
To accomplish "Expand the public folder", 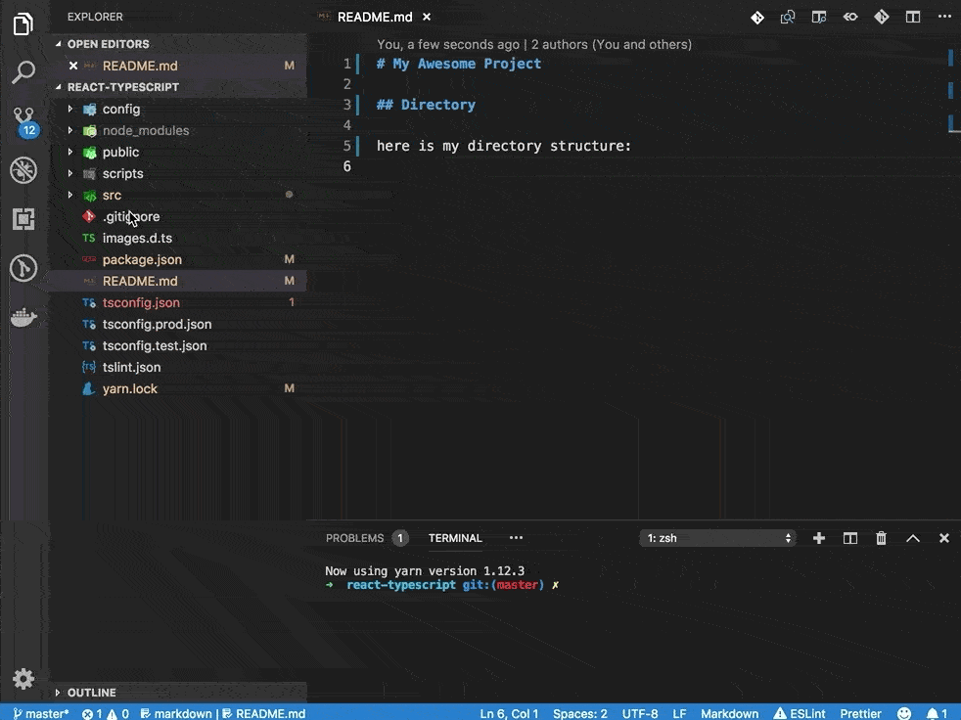I will click(69, 152).
